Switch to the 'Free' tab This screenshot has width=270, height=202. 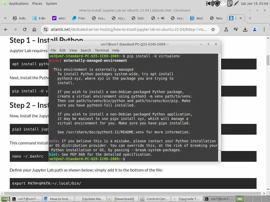(x=79, y=18)
